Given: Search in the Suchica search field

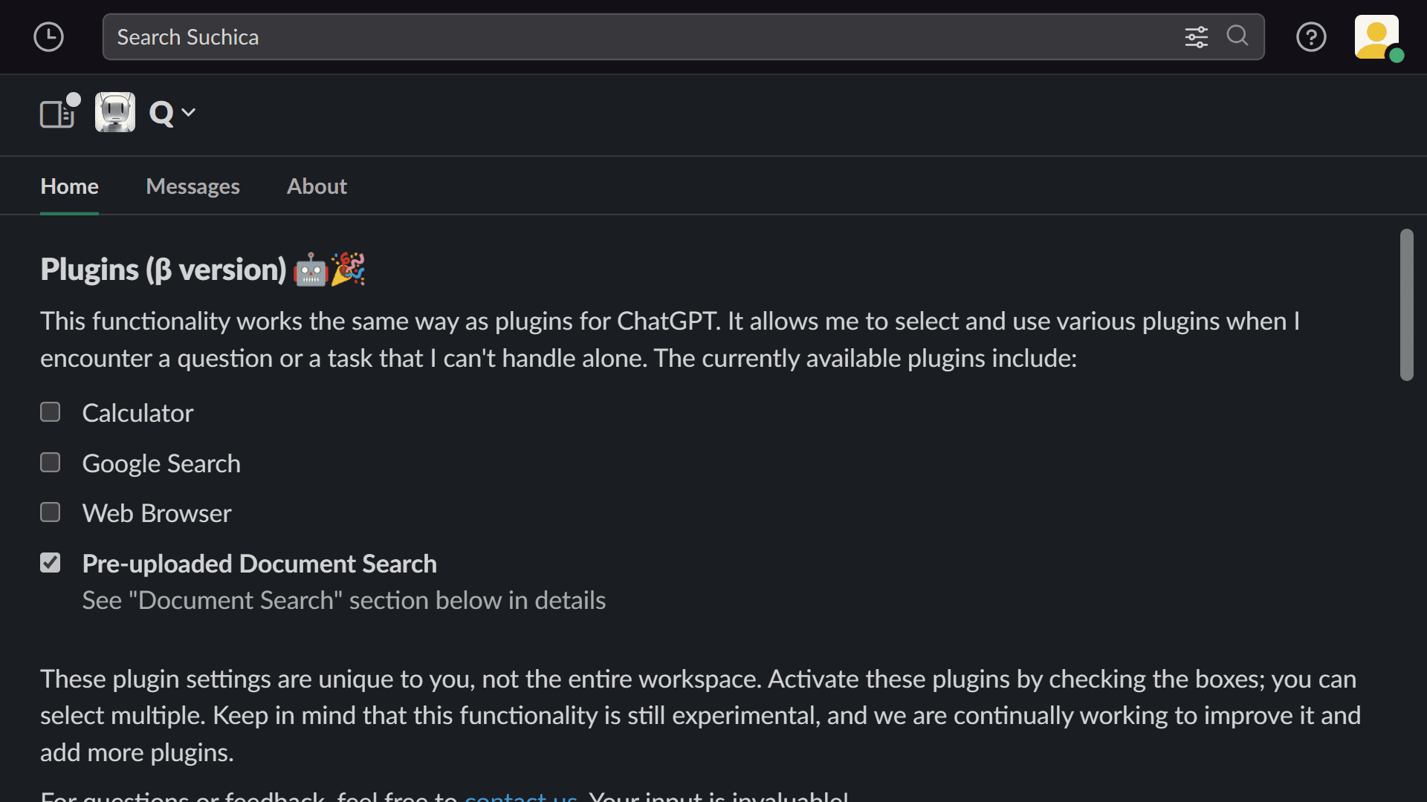Looking at the screenshot, I should (x=683, y=37).
